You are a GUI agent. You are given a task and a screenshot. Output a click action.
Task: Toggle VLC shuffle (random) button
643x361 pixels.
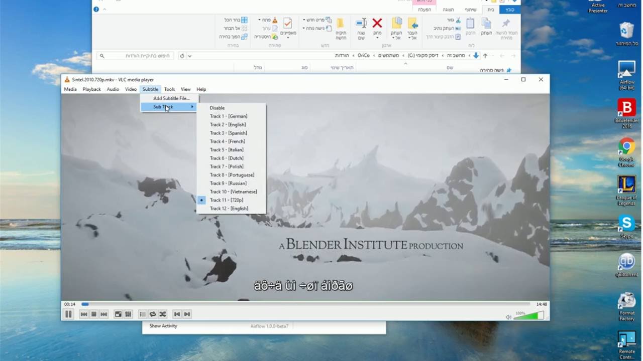coord(163,314)
